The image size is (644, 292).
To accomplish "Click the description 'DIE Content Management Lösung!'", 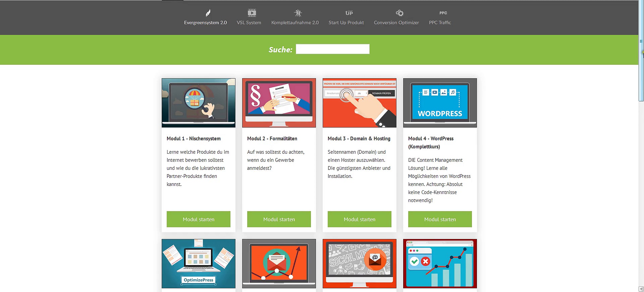I will tap(439, 180).
